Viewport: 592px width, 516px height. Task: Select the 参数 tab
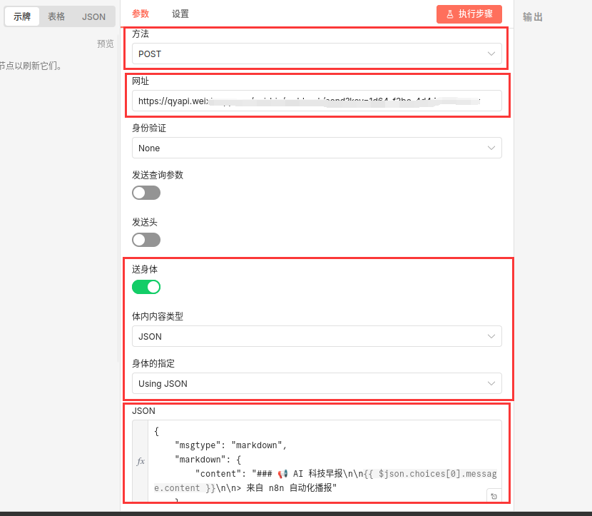click(141, 14)
